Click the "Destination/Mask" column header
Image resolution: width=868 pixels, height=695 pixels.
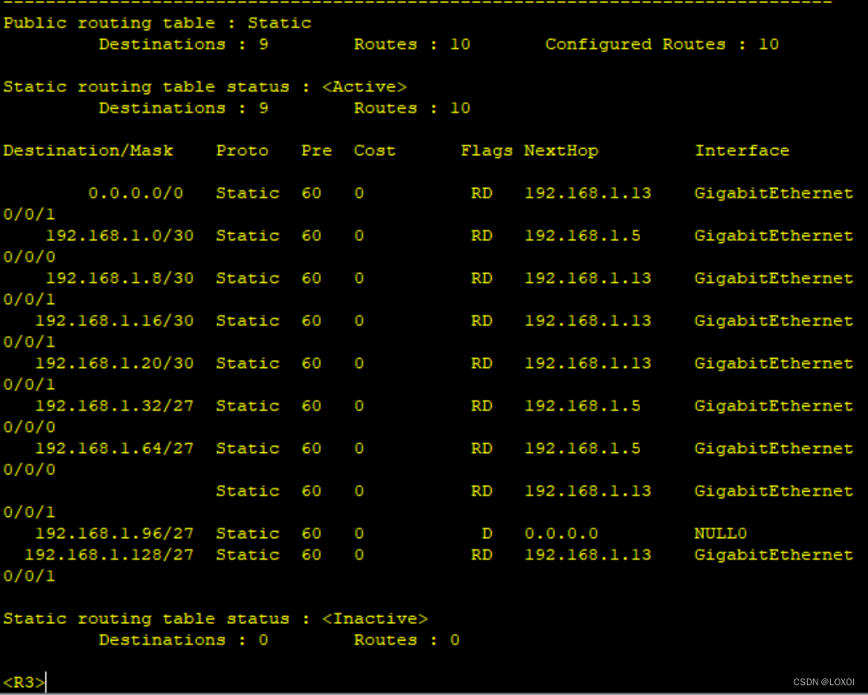click(x=88, y=151)
